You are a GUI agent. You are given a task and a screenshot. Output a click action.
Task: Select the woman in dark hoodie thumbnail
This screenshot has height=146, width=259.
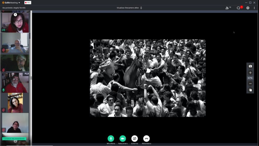pyautogui.click(x=15, y=123)
